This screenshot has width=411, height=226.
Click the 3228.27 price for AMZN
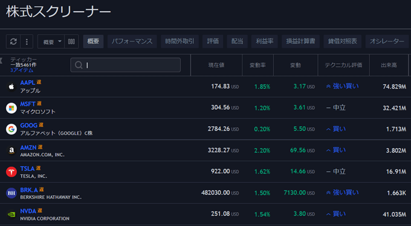tap(219, 150)
